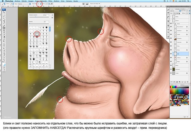This screenshot has width=191, height=132.
Task: Hide the Chaqueta layer
Action: click(171, 38)
